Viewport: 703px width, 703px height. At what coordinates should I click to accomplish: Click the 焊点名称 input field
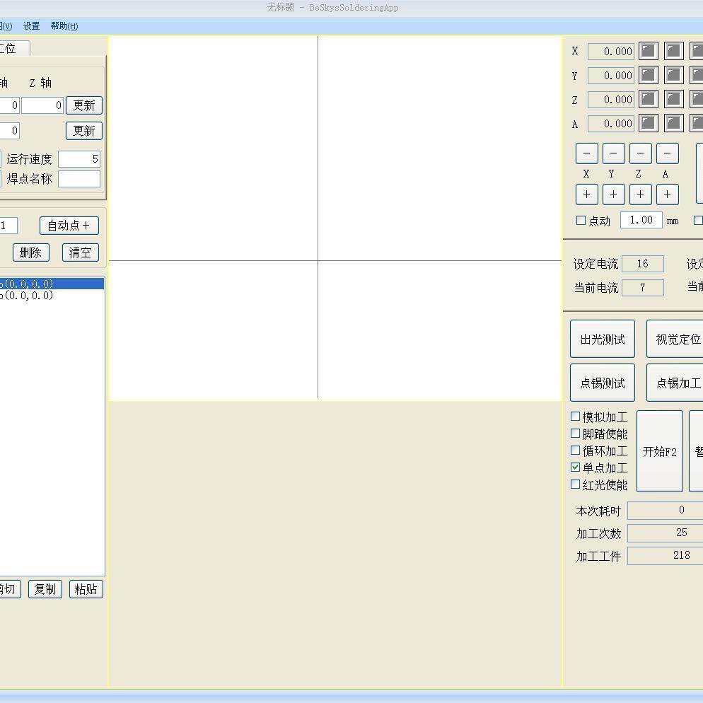click(79, 179)
